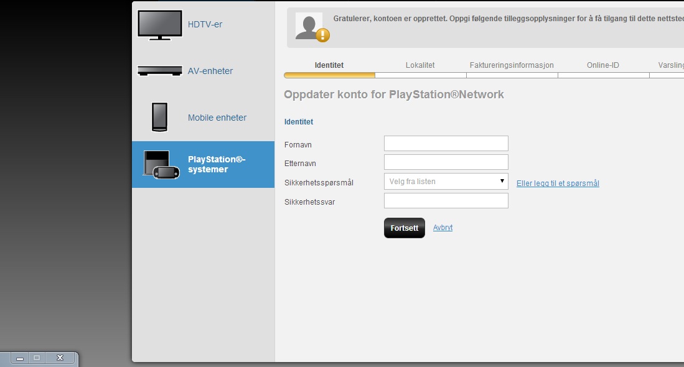Screen dimensions: 684x367
Task: Focus the Etternavn input field
Action: (x=446, y=162)
